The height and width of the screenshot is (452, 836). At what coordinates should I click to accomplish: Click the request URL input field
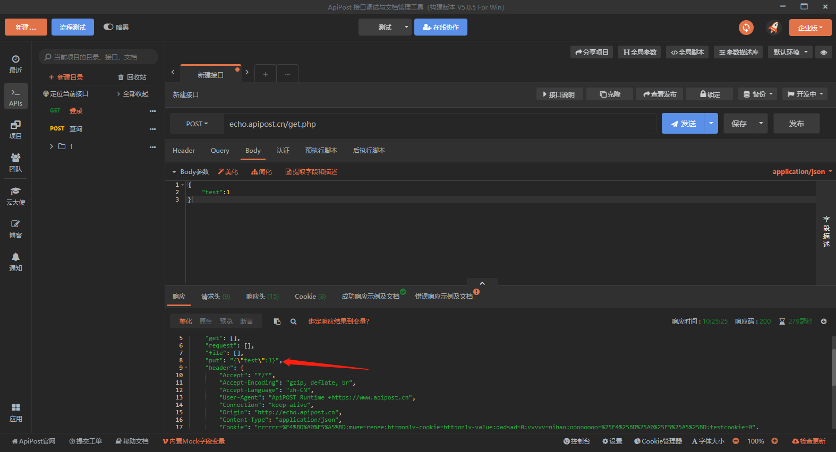(440, 124)
